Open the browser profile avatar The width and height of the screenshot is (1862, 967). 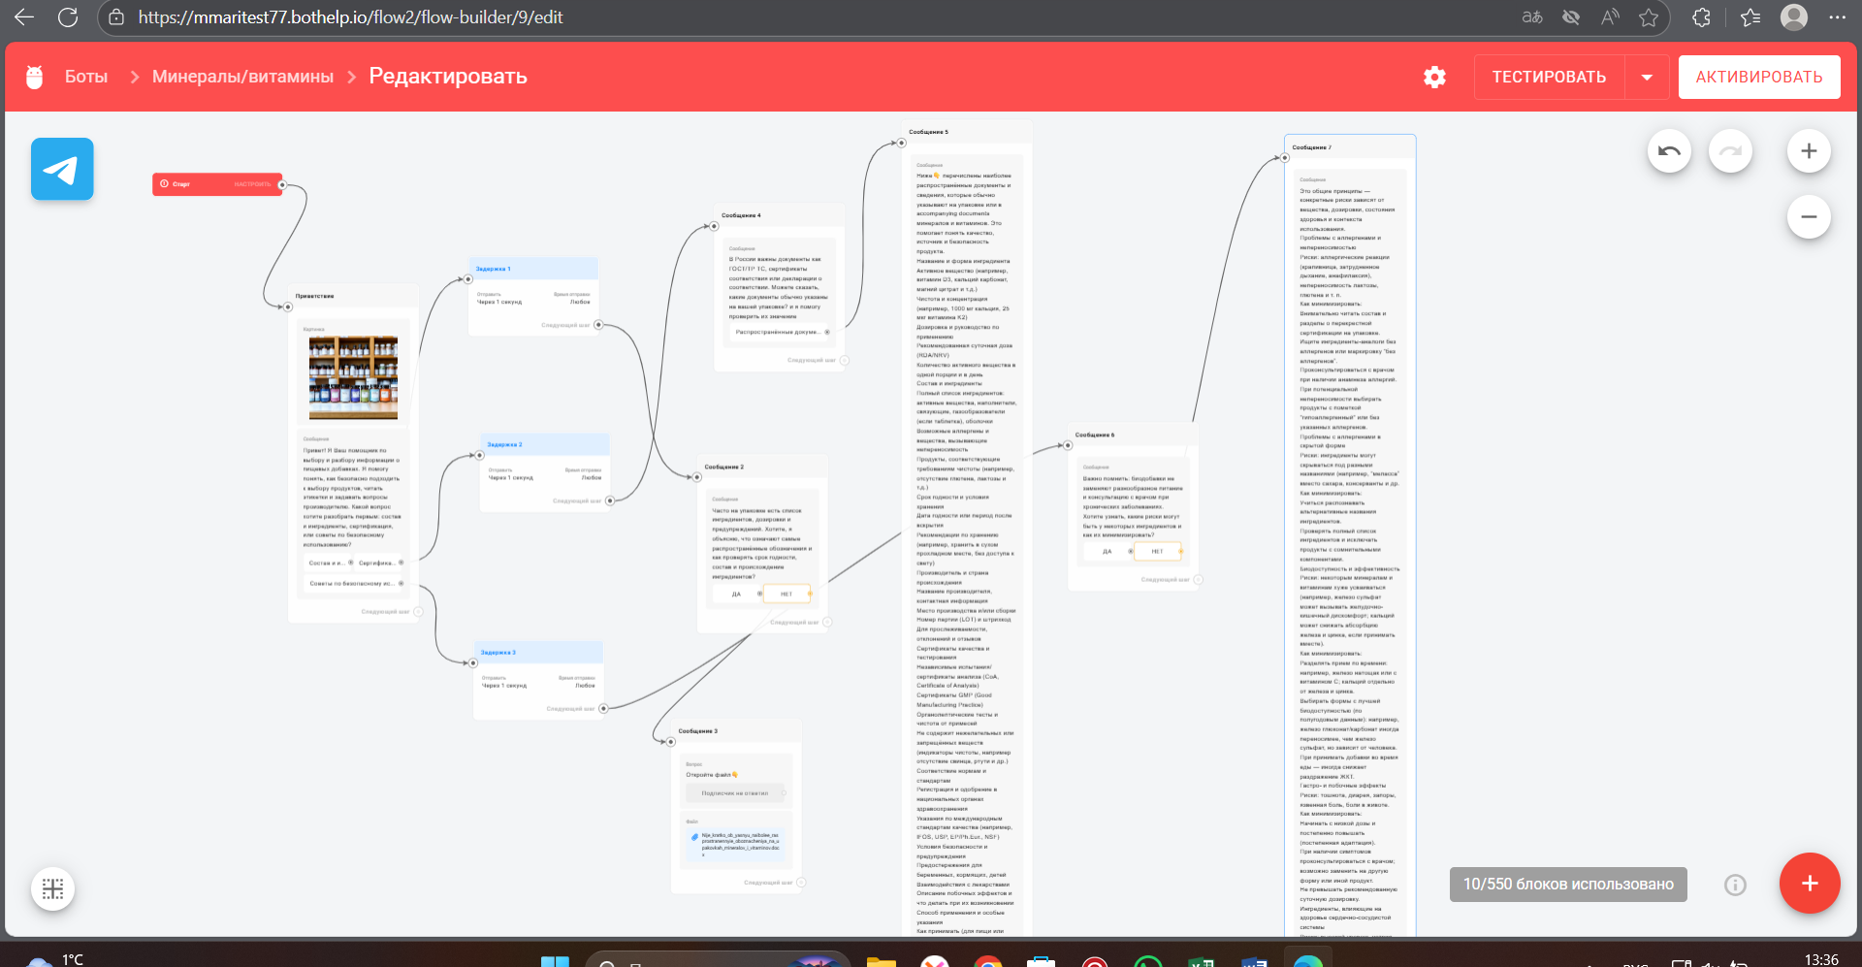(1794, 17)
